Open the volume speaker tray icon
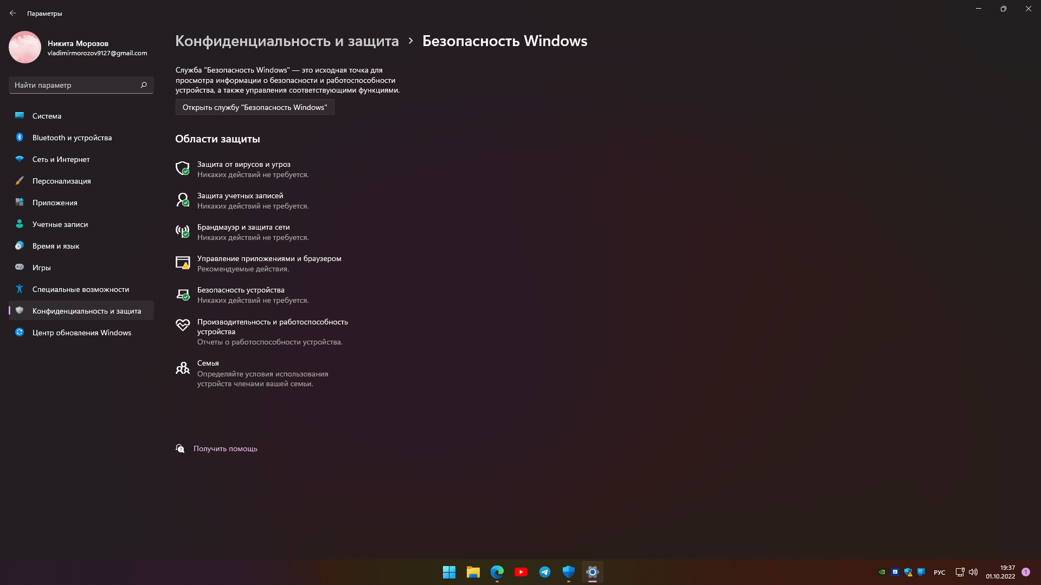1041x585 pixels. tap(973, 572)
